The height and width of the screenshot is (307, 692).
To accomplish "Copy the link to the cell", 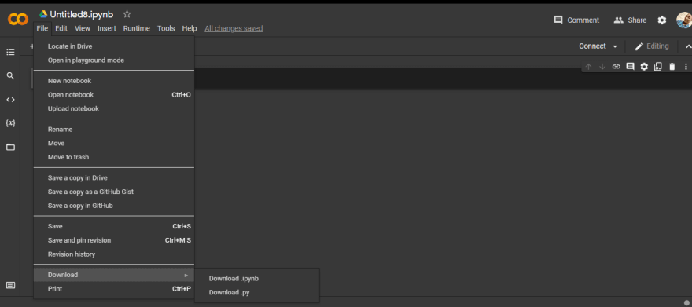I will [x=616, y=67].
